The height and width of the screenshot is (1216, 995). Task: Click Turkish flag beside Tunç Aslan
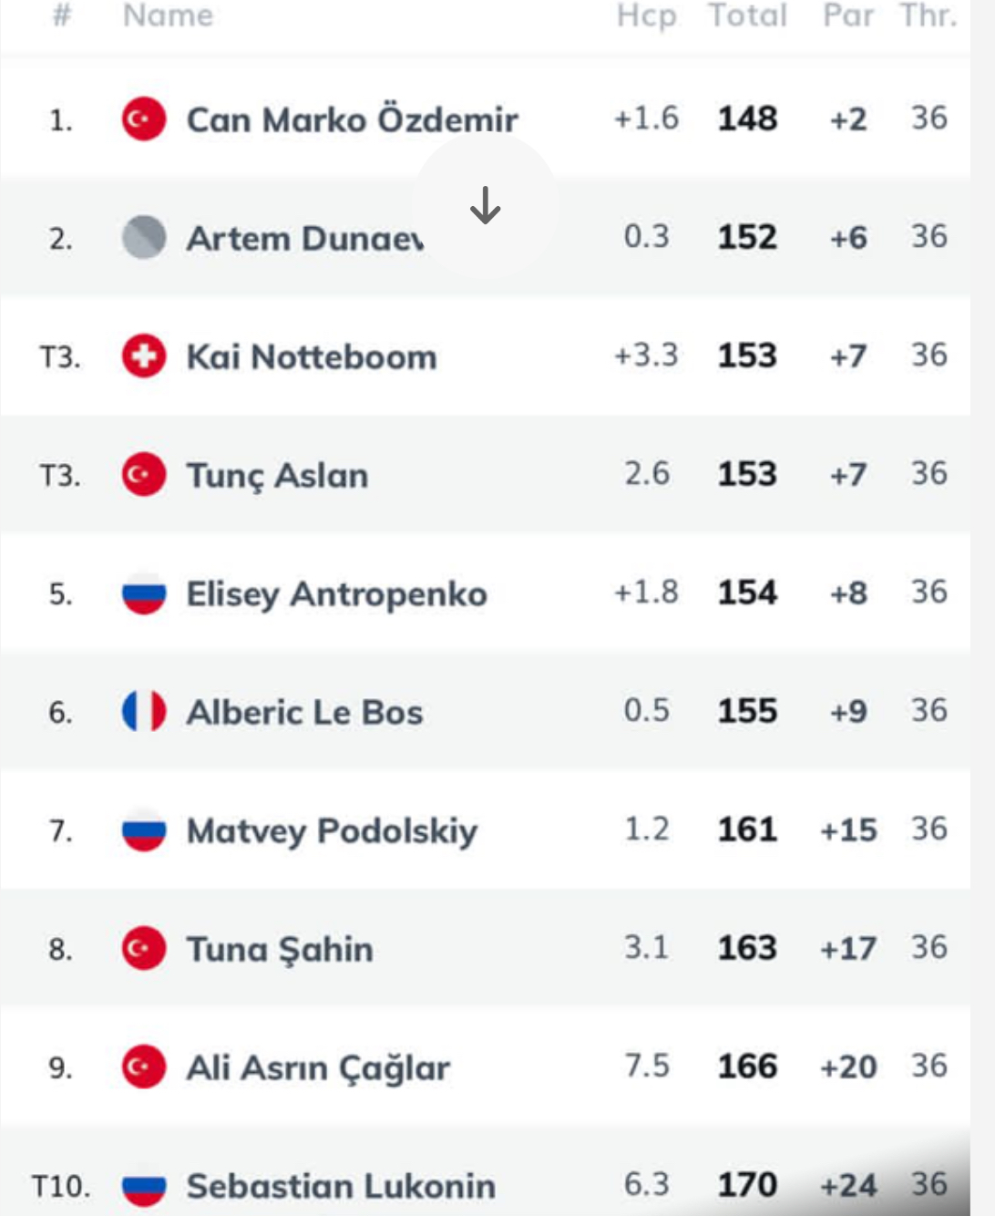[x=144, y=475]
